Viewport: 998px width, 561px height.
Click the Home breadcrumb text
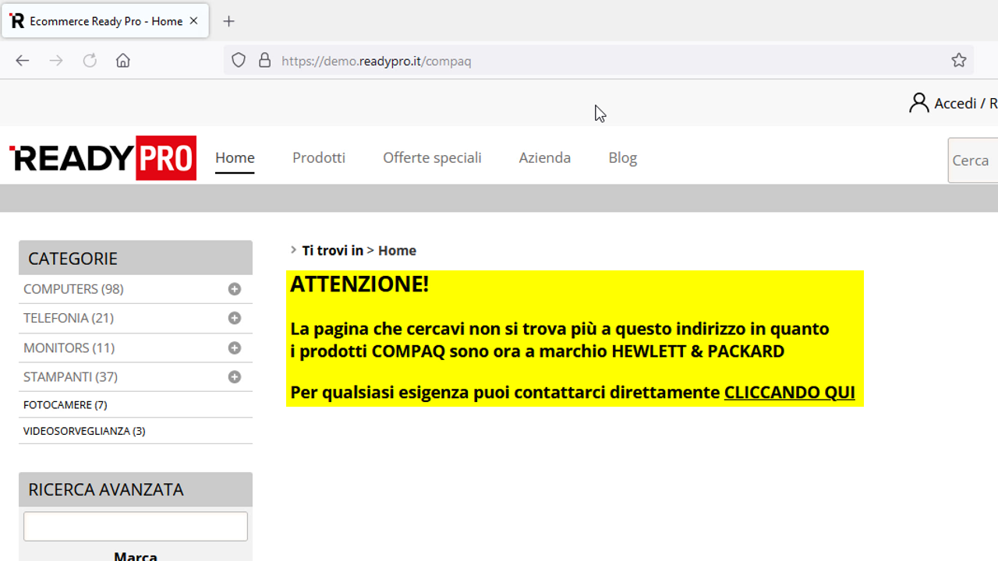coord(397,250)
